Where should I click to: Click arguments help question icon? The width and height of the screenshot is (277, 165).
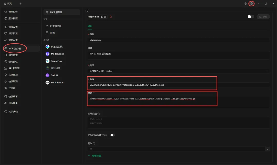tap(94, 93)
